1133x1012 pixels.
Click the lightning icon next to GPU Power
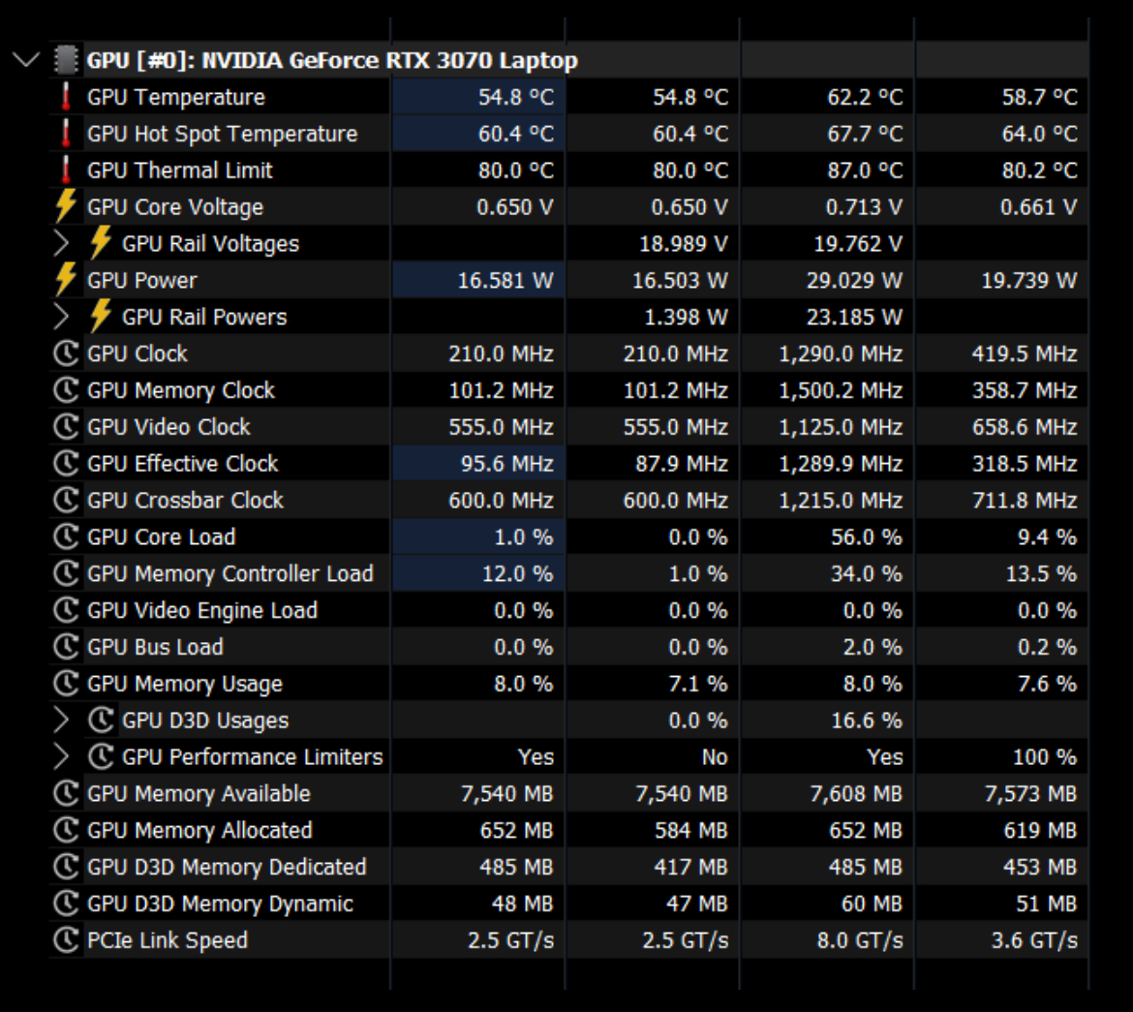pyautogui.click(x=66, y=279)
